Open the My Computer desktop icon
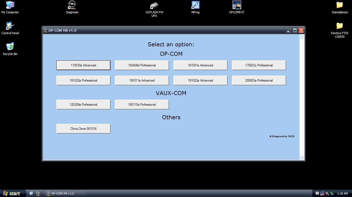 [x=10, y=7]
